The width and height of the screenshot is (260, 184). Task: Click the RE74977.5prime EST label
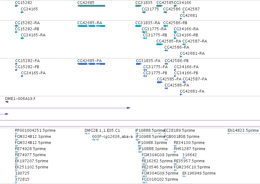point(30,155)
